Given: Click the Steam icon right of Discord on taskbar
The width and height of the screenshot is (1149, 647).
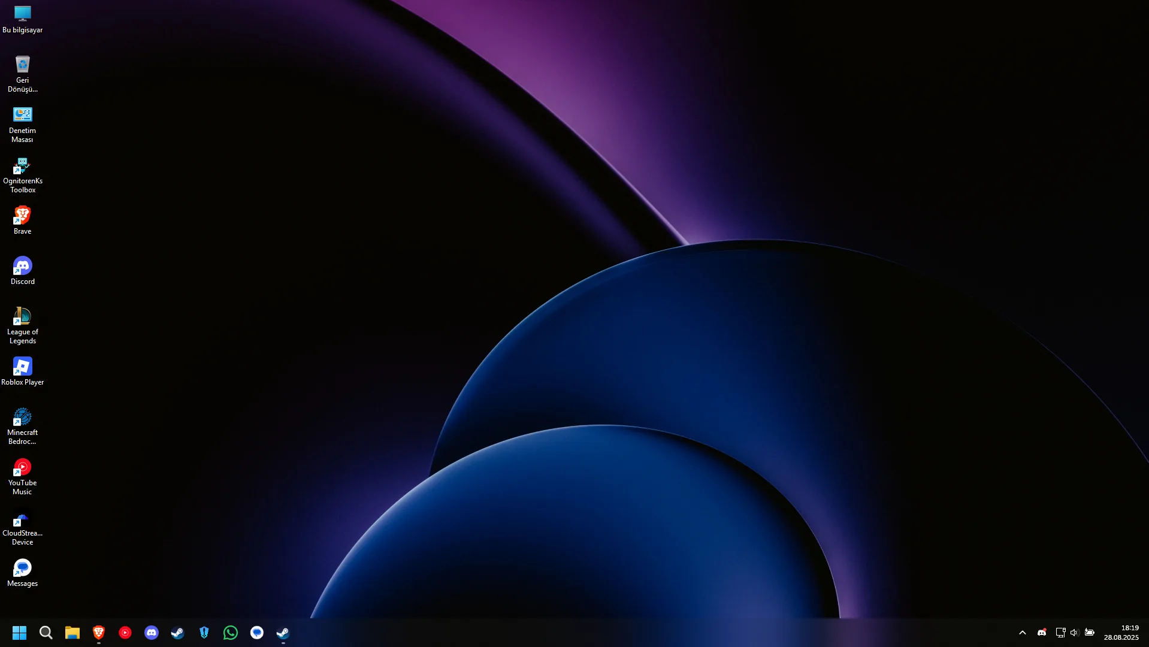Looking at the screenshot, I should 178,633.
